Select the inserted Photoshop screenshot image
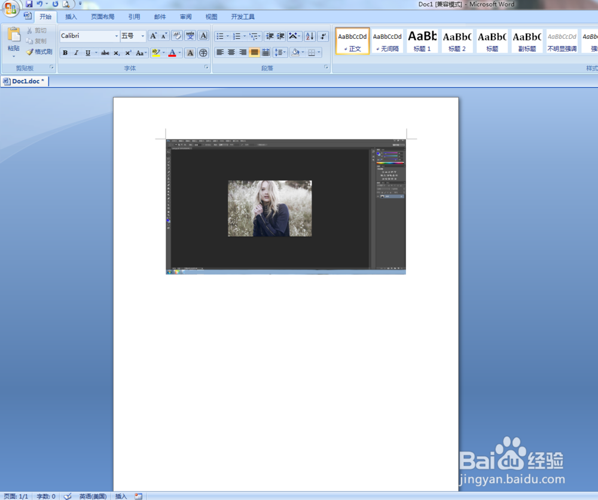 [x=286, y=207]
